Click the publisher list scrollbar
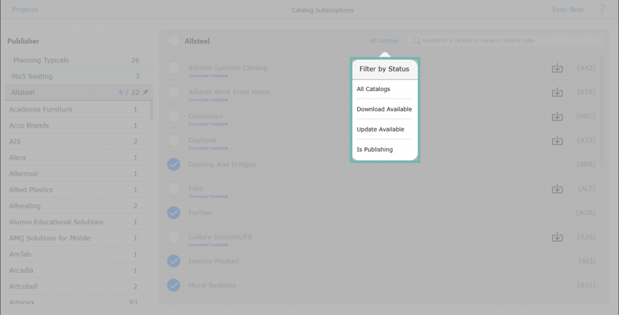 point(152,111)
